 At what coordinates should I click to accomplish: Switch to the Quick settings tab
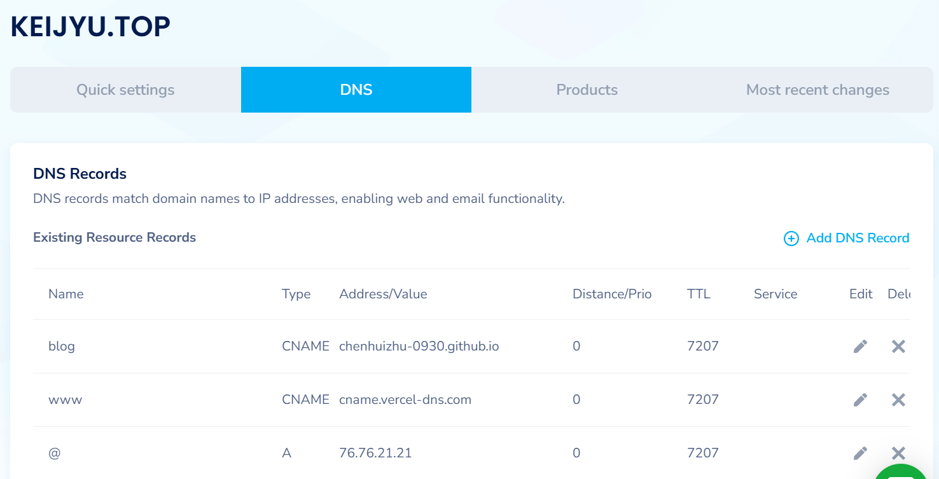[125, 90]
